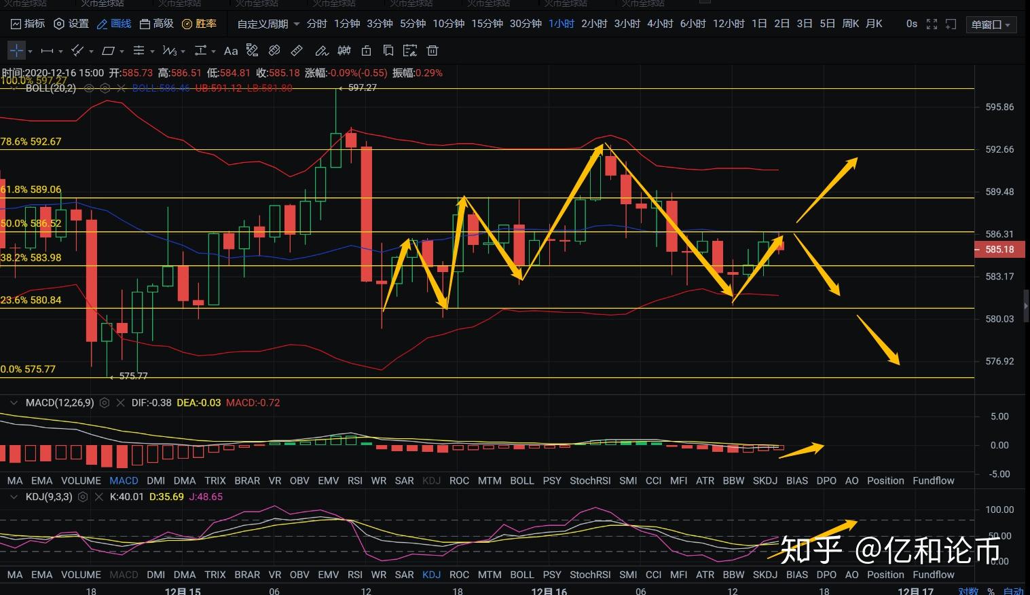This screenshot has height=595, width=1030.
Task: Open MACD(12,26,9) settings hexagon icon
Action: click(105, 402)
